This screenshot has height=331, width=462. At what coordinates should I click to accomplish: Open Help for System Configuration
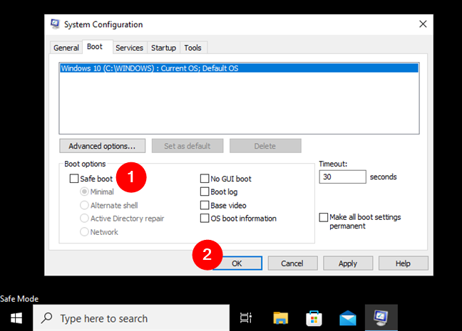point(403,263)
